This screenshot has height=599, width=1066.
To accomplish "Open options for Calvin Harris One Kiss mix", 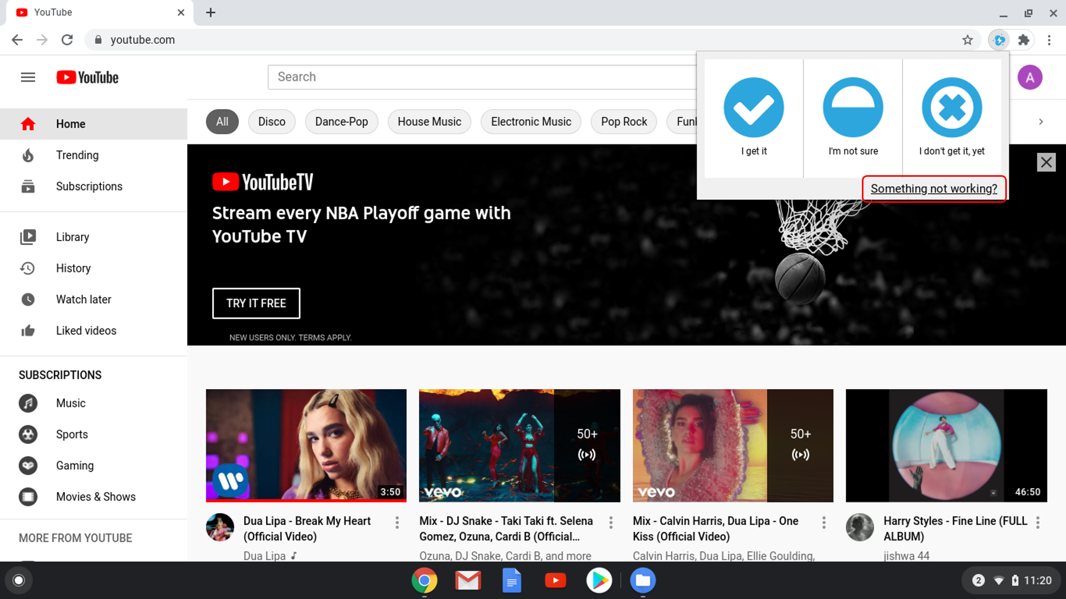I will click(824, 522).
